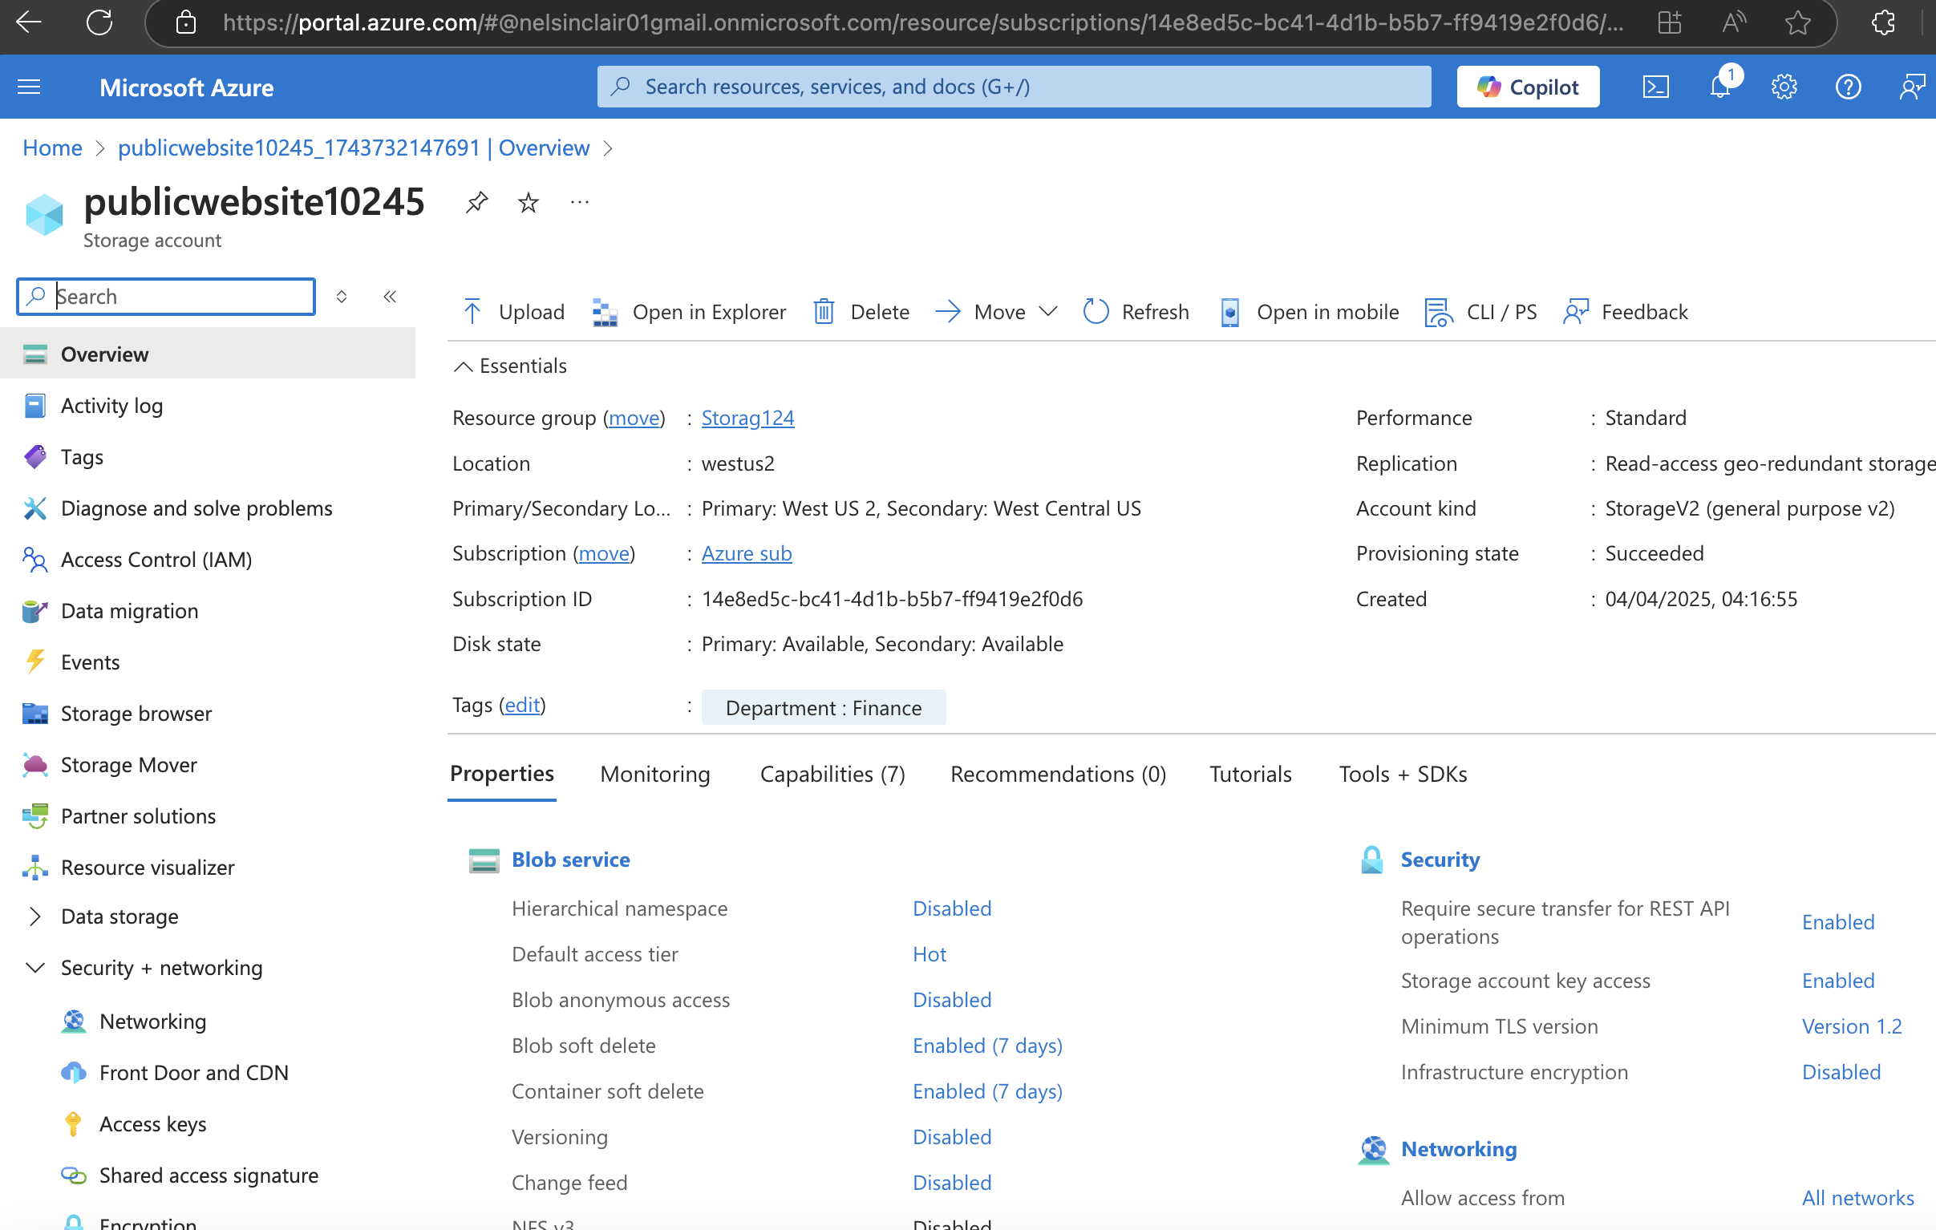Switch to the Monitoring tab
The image size is (1936, 1230).
tap(655, 775)
